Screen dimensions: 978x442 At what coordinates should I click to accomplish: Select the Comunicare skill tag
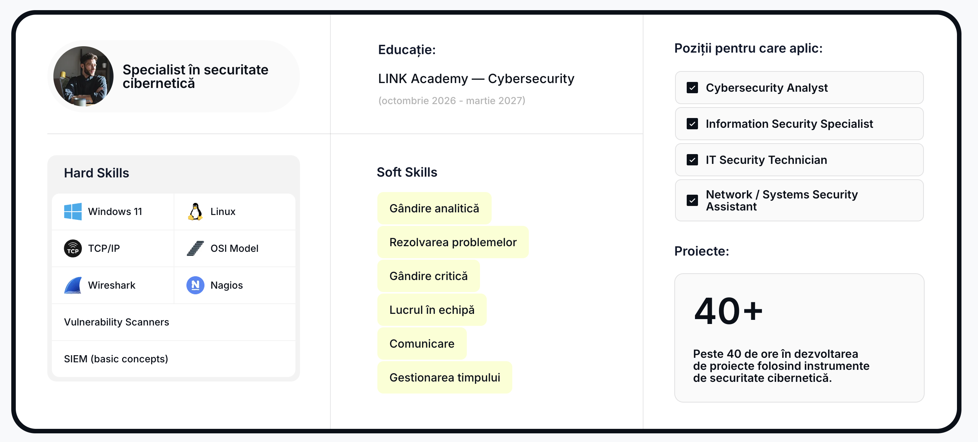pos(421,343)
